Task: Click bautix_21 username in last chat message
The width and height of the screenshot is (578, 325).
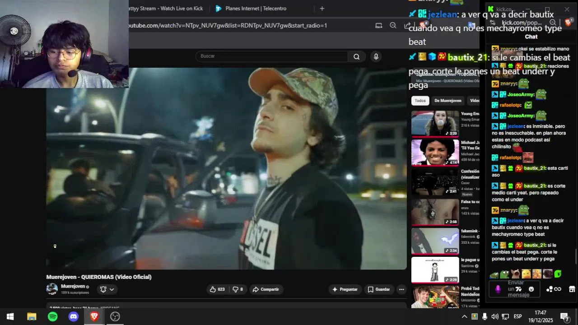Action: (535, 245)
